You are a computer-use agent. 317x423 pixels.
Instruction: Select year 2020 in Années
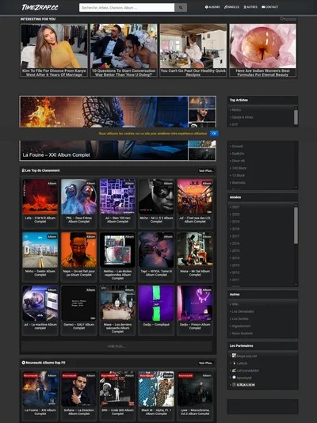[x=235, y=215]
